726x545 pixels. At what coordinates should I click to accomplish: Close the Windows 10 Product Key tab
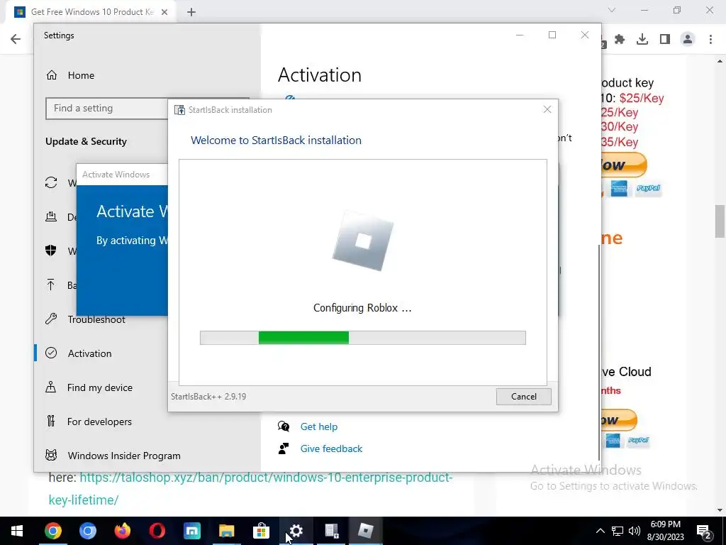(164, 12)
